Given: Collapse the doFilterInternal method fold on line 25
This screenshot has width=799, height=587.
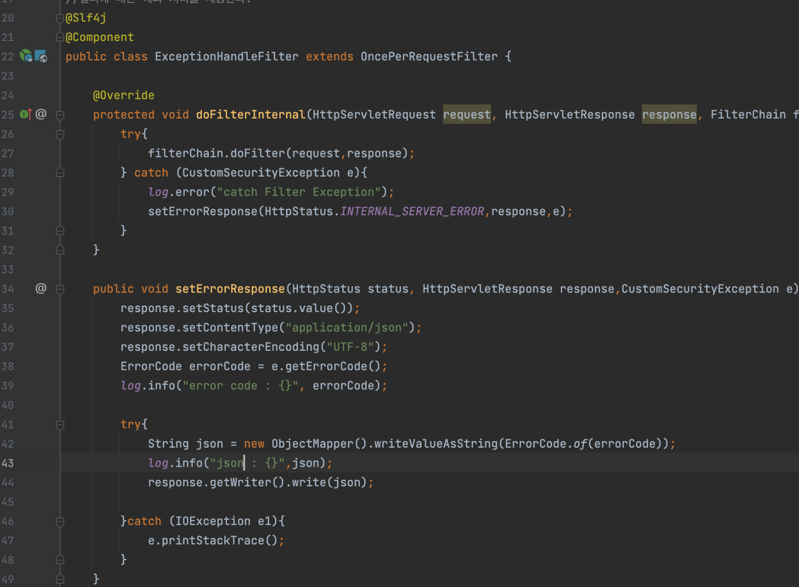Looking at the screenshot, I should [60, 115].
